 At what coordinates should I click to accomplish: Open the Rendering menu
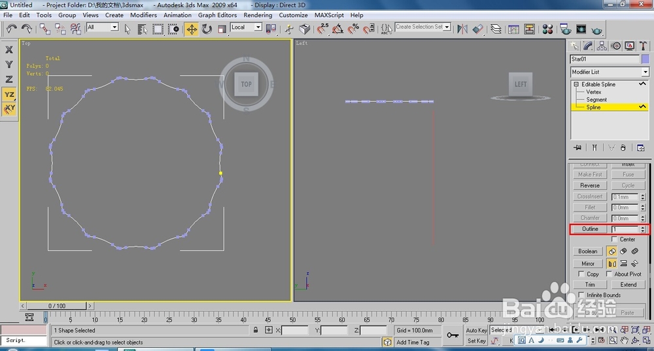[258, 15]
